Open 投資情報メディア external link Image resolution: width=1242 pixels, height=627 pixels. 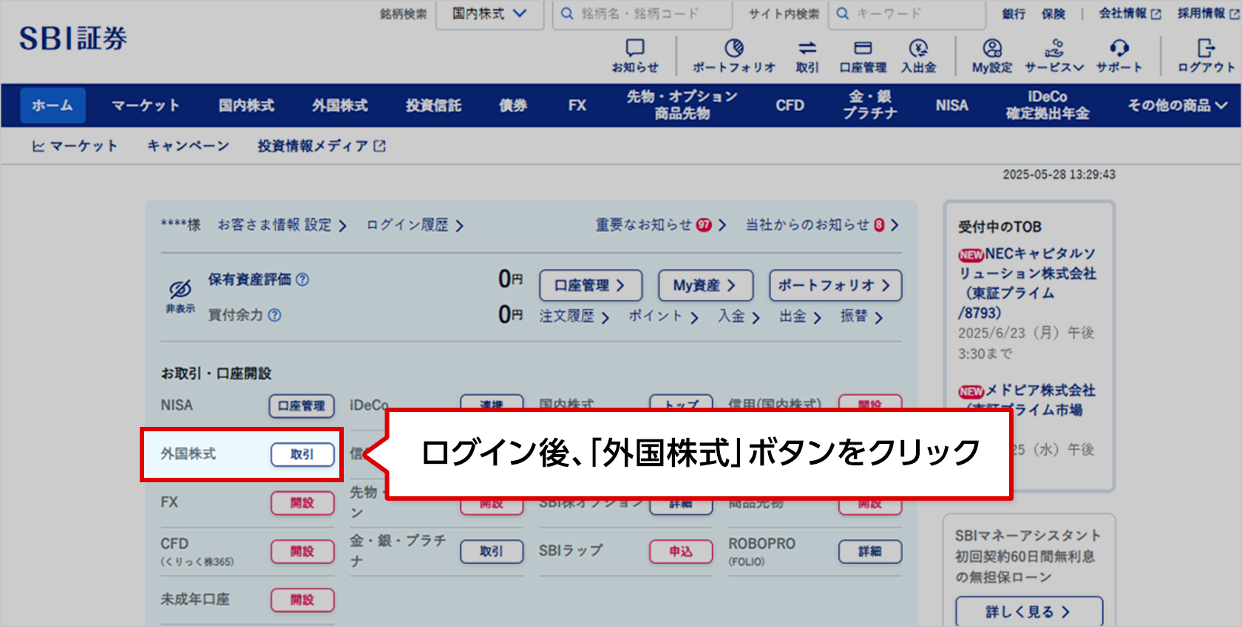tap(322, 146)
